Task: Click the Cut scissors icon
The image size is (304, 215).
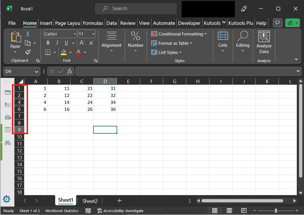Action: tap(28, 34)
